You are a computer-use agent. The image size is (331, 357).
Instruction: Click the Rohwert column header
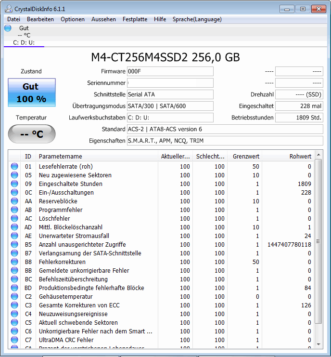(288, 157)
